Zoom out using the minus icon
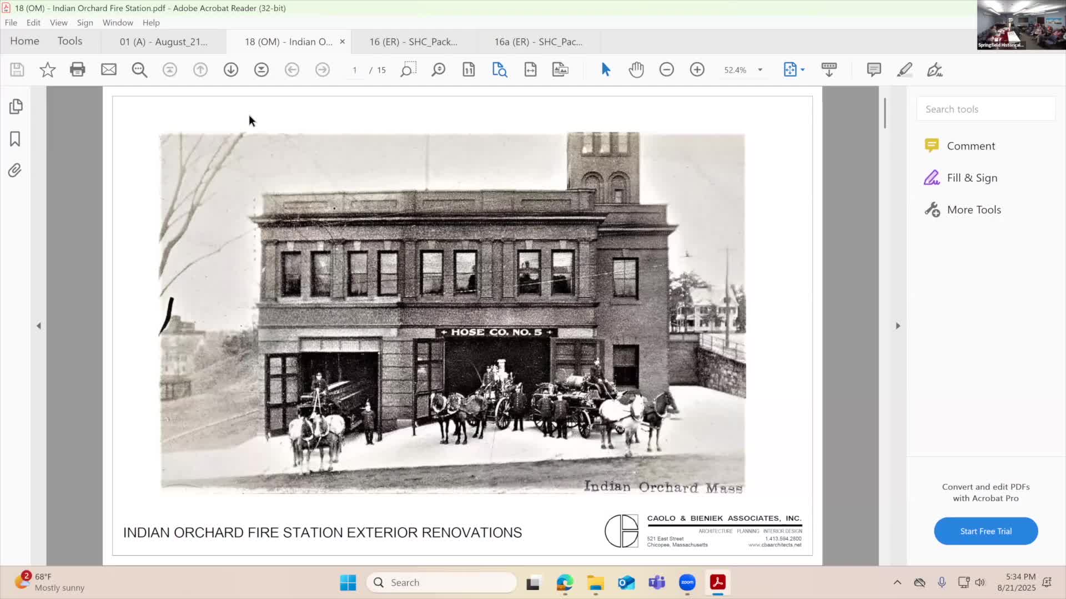This screenshot has width=1066, height=599. pyautogui.click(x=667, y=69)
